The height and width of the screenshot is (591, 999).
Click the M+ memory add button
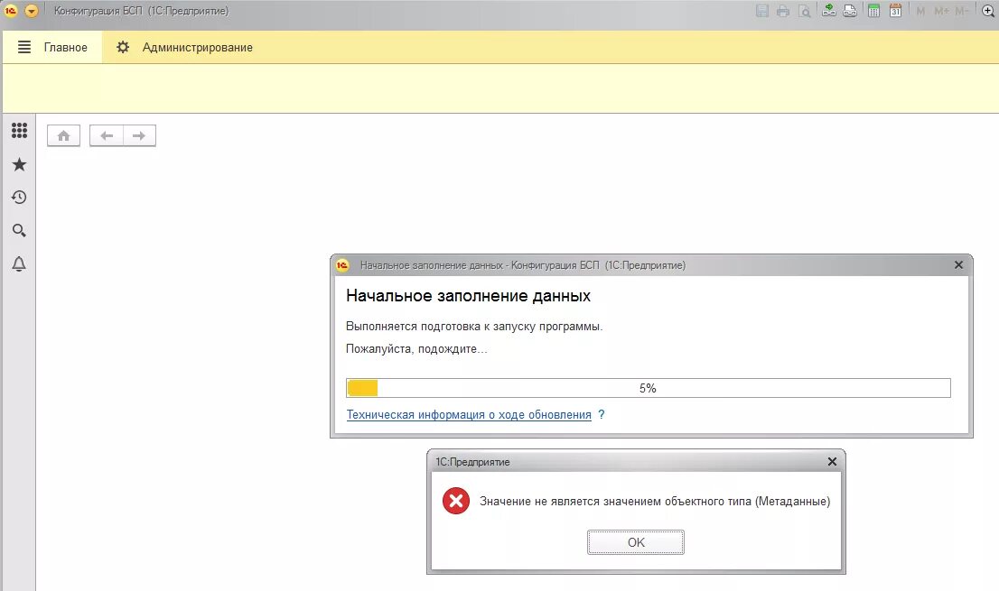coord(941,11)
